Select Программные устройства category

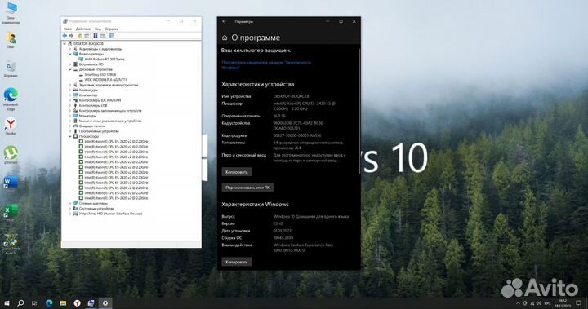click(99, 131)
